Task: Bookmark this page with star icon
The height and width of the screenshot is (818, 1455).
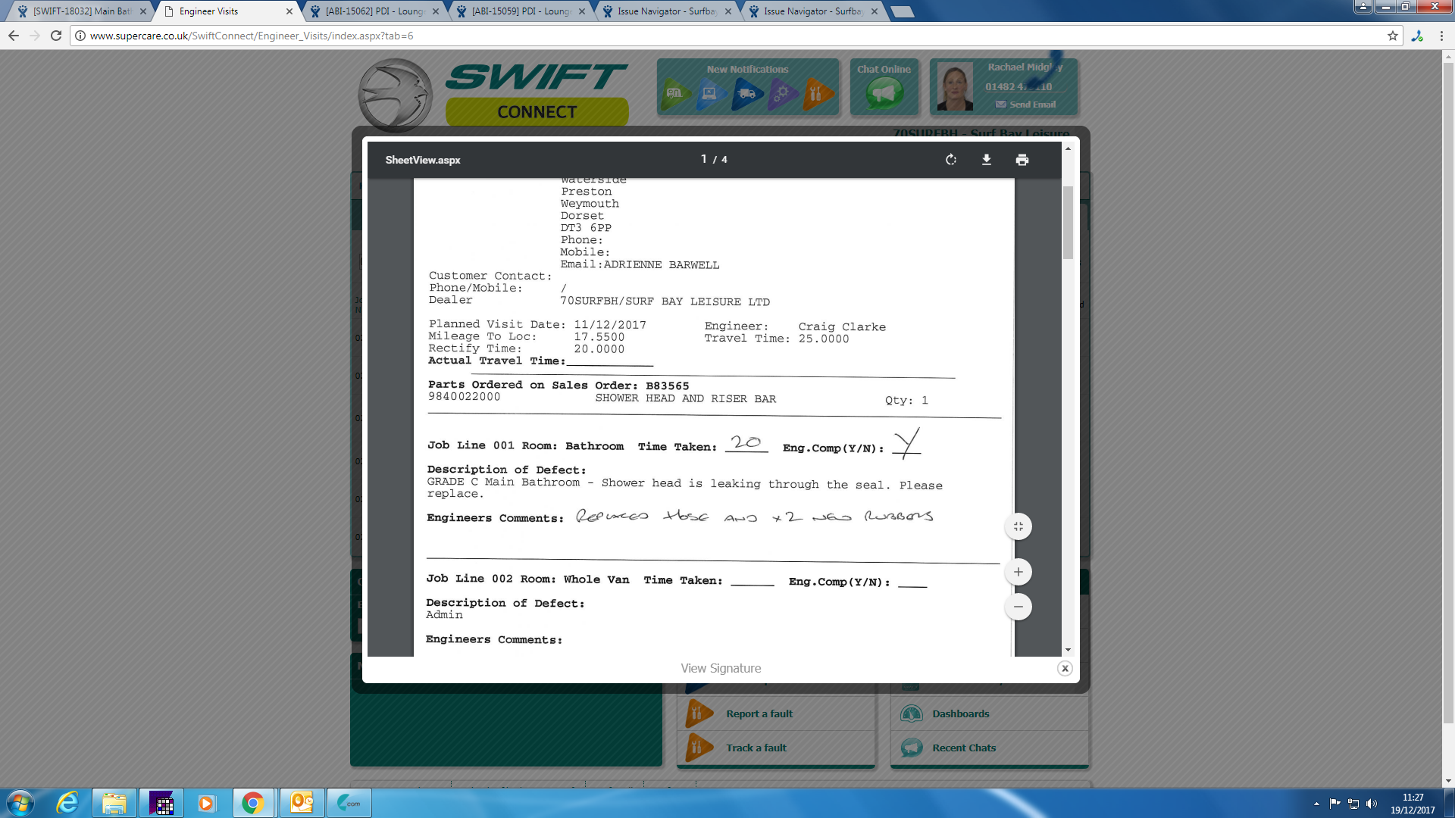Action: 1393,36
